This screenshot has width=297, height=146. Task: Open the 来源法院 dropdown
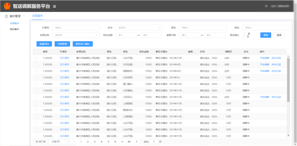coord(76,35)
